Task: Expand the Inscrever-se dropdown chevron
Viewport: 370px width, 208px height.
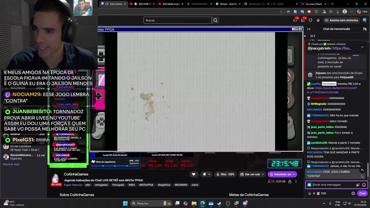Action: coord(293,174)
